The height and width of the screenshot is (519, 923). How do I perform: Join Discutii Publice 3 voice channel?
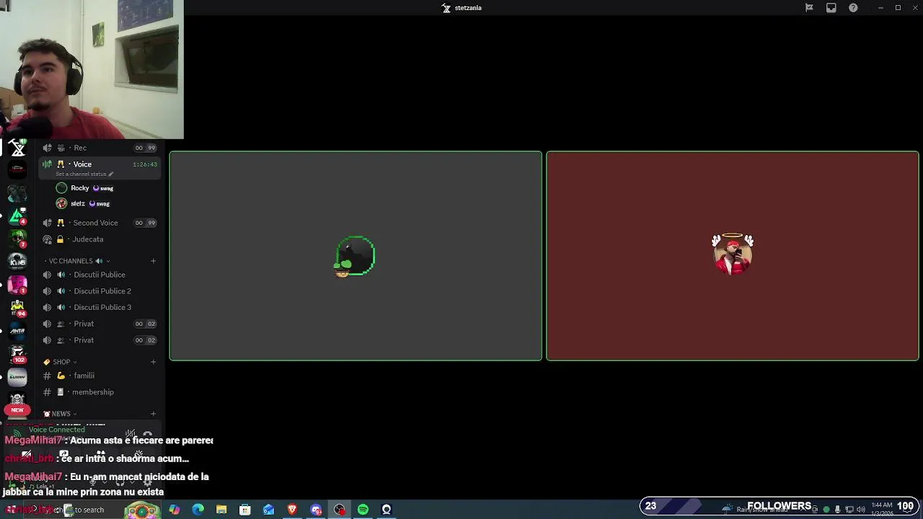tap(100, 307)
